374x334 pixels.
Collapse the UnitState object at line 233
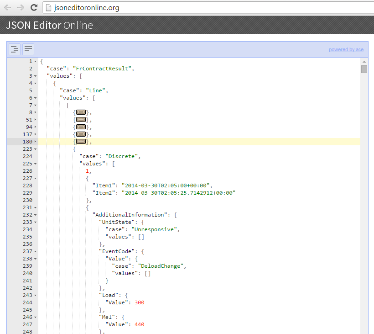(x=35, y=222)
